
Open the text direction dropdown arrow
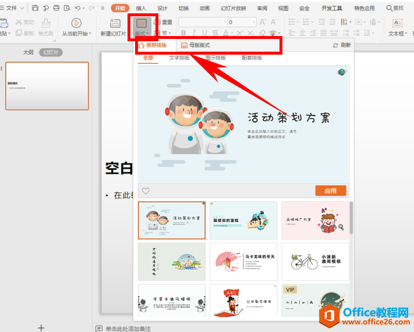[x=350, y=22]
